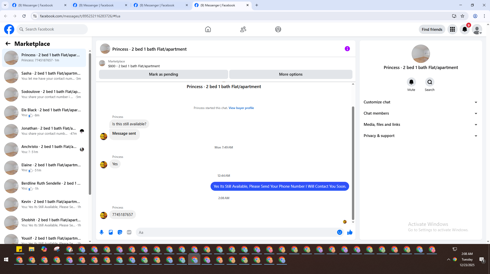Expand Privacy & support section
The image size is (490, 274).
421,136
